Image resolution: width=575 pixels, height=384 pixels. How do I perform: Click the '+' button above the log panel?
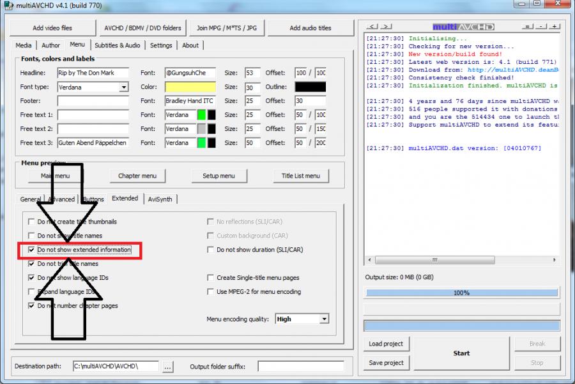tap(555, 26)
